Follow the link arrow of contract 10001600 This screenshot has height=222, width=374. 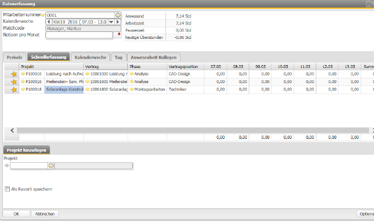(87, 81)
